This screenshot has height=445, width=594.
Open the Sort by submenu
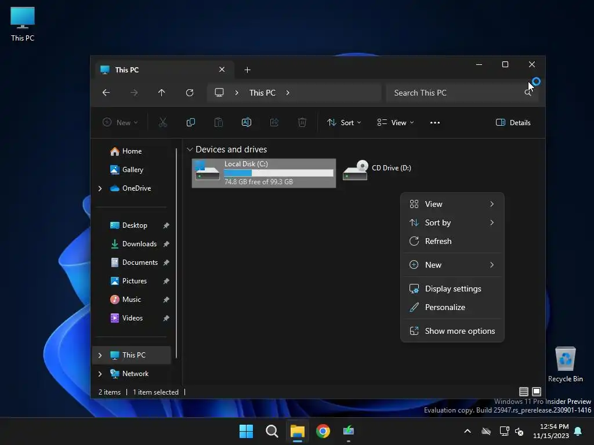[452, 223]
